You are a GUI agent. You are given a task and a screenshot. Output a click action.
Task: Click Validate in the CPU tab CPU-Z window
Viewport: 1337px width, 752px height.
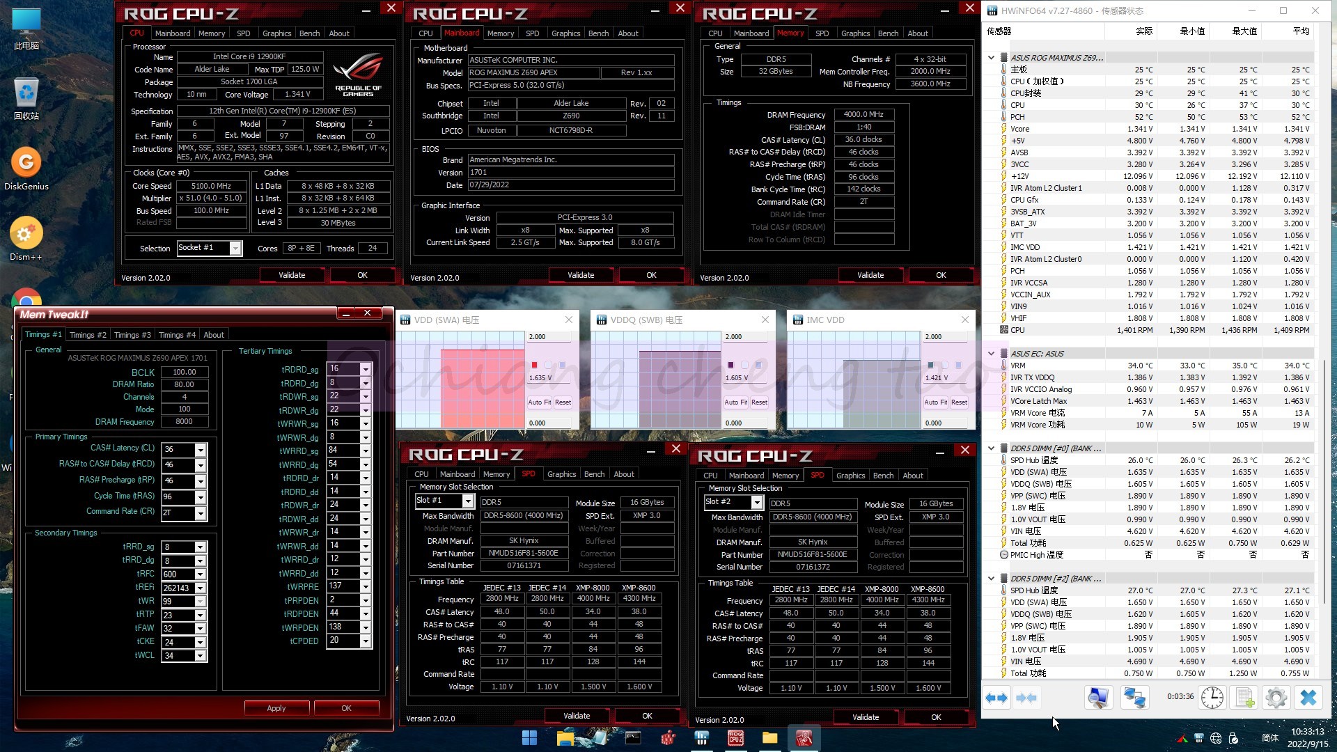pos(292,275)
